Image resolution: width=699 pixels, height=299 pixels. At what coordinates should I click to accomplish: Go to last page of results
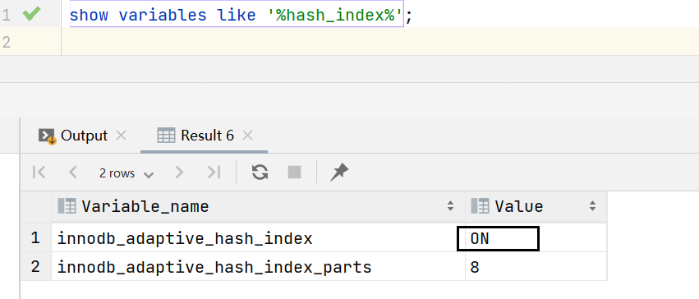click(214, 172)
